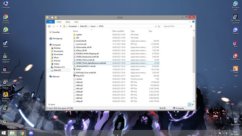Open address bar history dropdown
Viewport: 242px width, 136px height.
coord(156,26)
